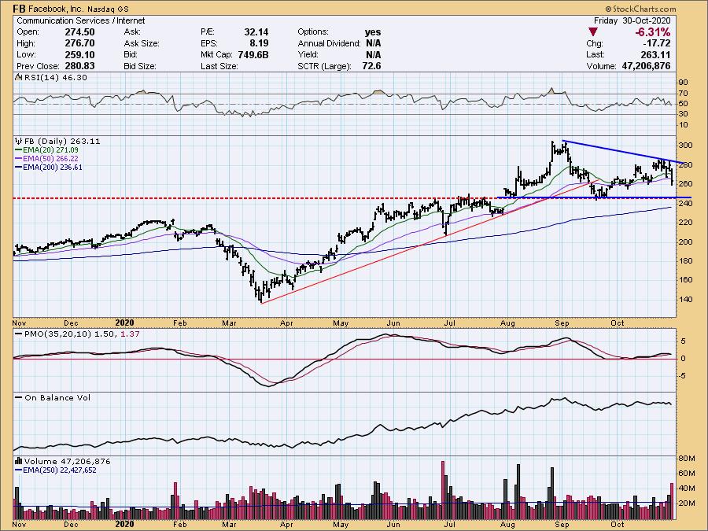The height and width of the screenshot is (531, 708).
Task: Click the purple EMA(50) legend line
Action: click(19, 158)
